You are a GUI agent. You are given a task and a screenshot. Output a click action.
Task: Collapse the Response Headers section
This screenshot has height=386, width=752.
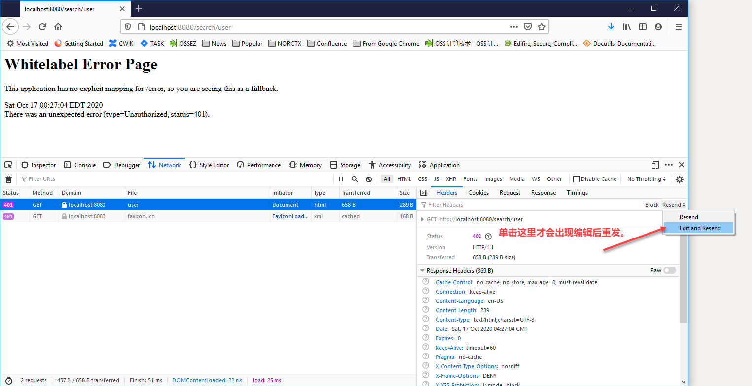point(422,270)
